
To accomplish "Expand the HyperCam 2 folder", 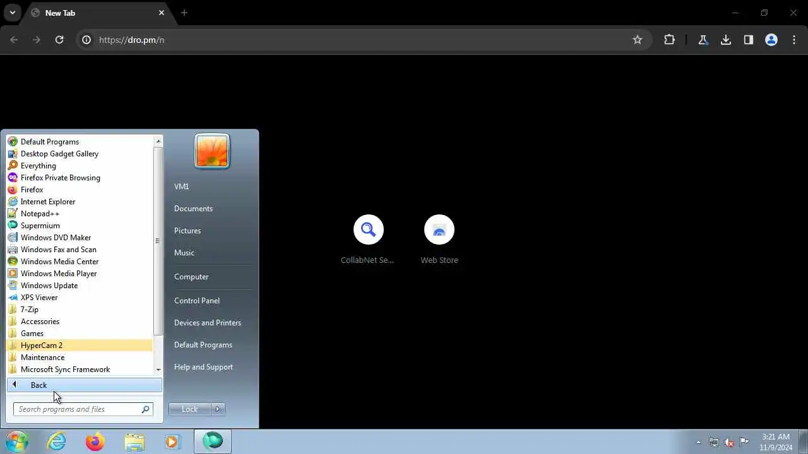I will coord(79,346).
